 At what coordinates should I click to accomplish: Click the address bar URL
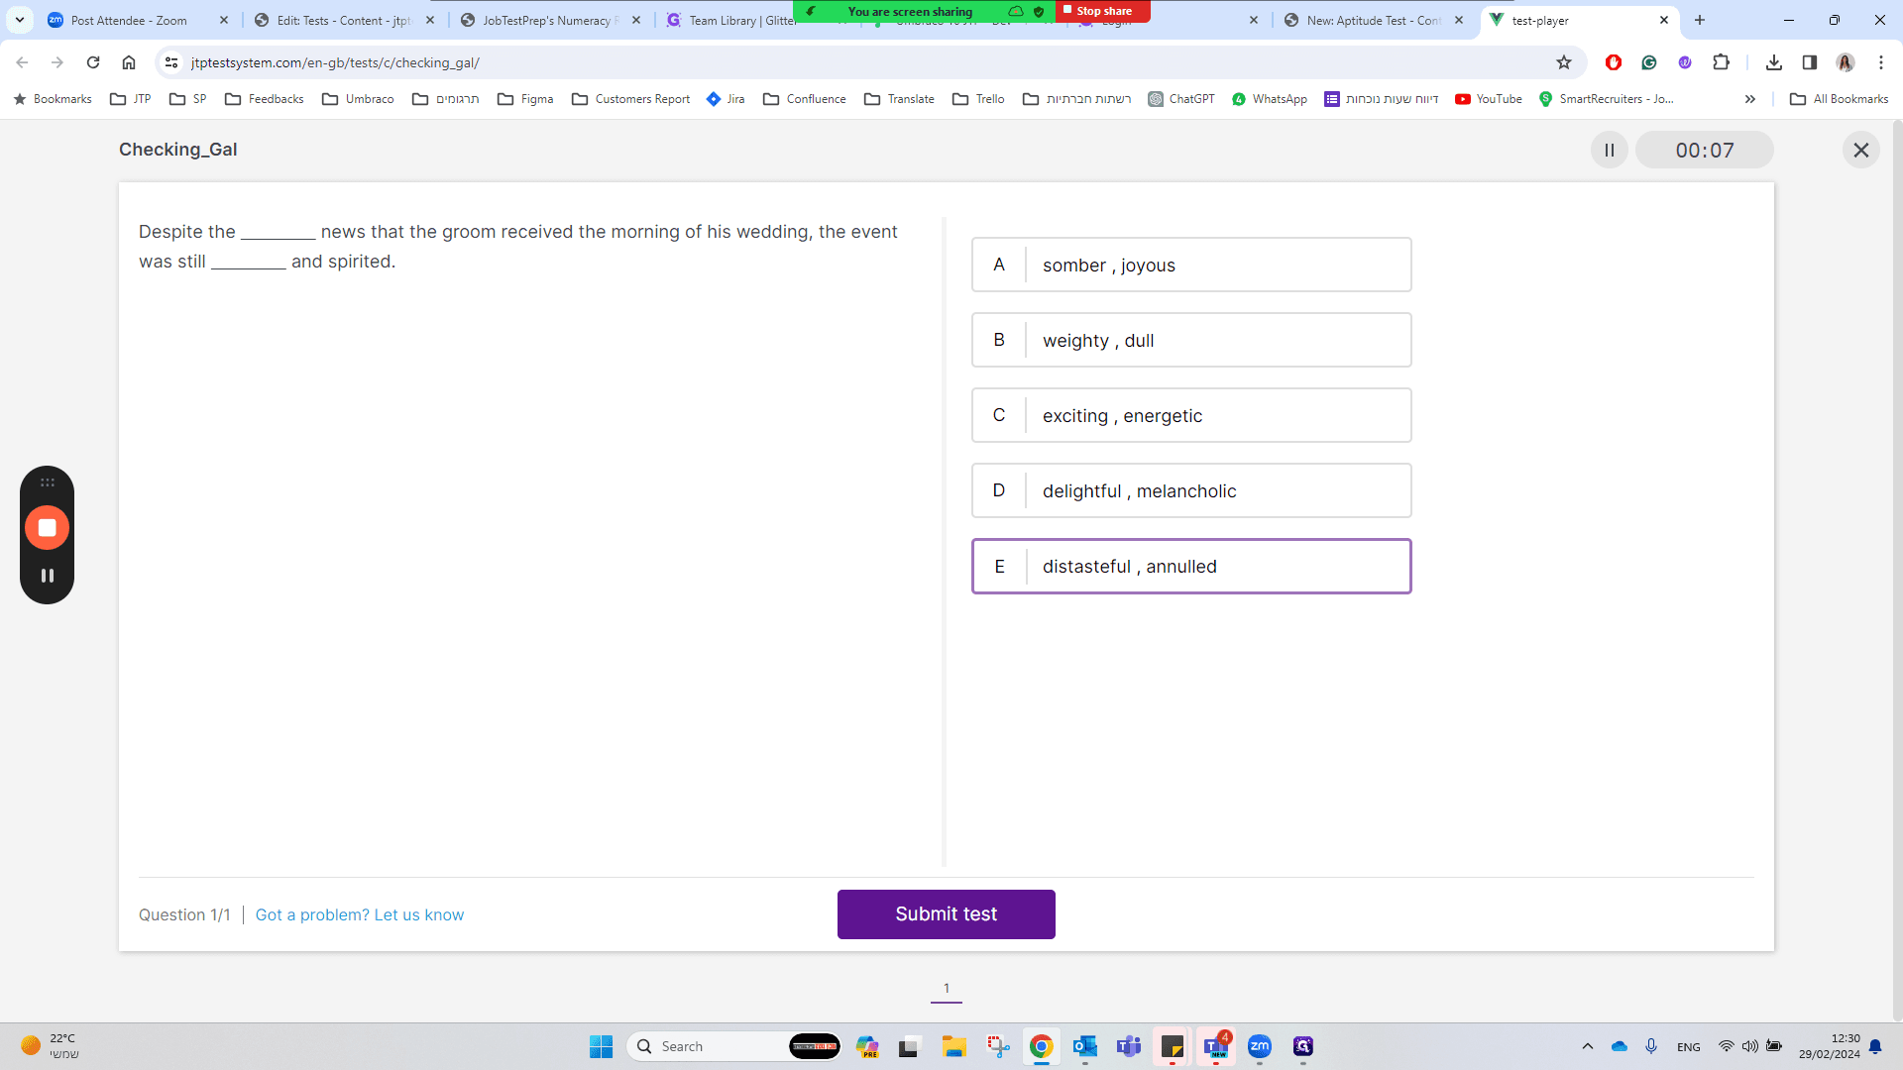[x=335, y=62]
